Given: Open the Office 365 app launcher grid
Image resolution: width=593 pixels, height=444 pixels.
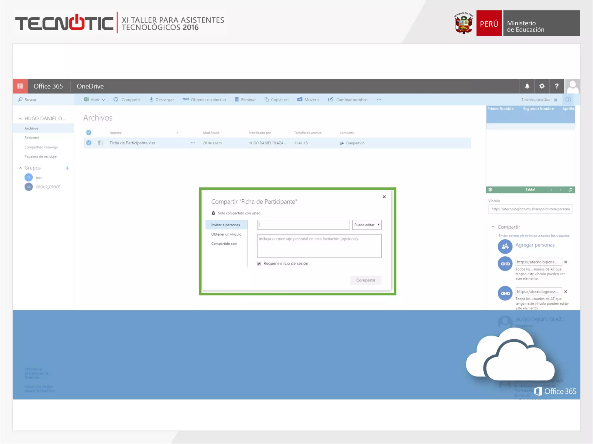Looking at the screenshot, I should pos(20,86).
